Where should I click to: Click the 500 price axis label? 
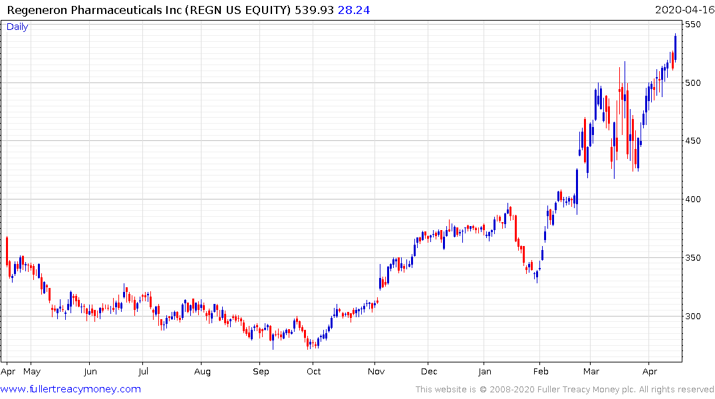pos(692,82)
